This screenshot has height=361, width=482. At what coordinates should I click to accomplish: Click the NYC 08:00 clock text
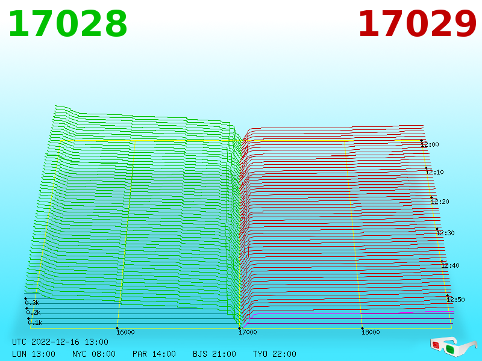(94, 354)
